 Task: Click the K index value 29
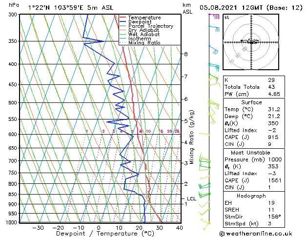(x=271, y=80)
